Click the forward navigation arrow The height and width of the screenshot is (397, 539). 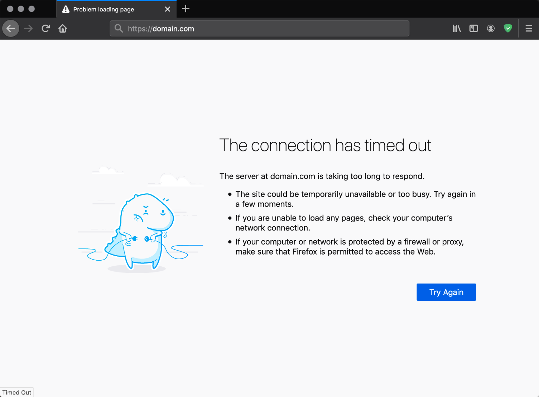pos(28,28)
